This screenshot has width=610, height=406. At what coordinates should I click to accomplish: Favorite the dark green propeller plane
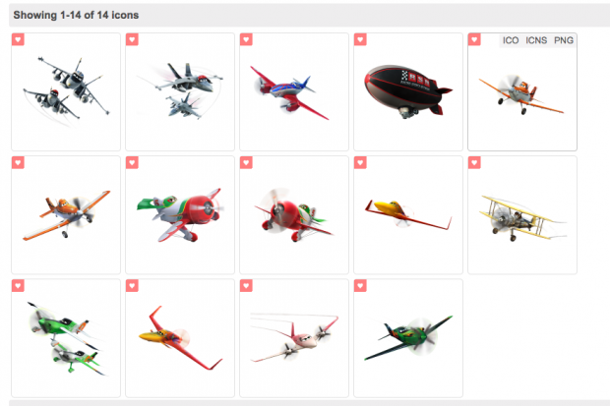click(x=360, y=285)
